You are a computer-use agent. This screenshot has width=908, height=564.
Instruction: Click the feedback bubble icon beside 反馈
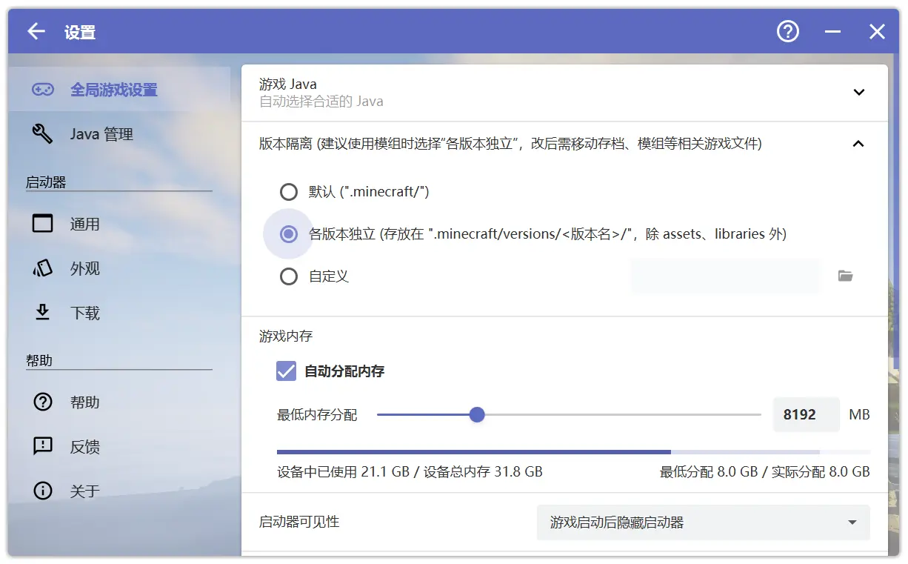pyautogui.click(x=42, y=446)
